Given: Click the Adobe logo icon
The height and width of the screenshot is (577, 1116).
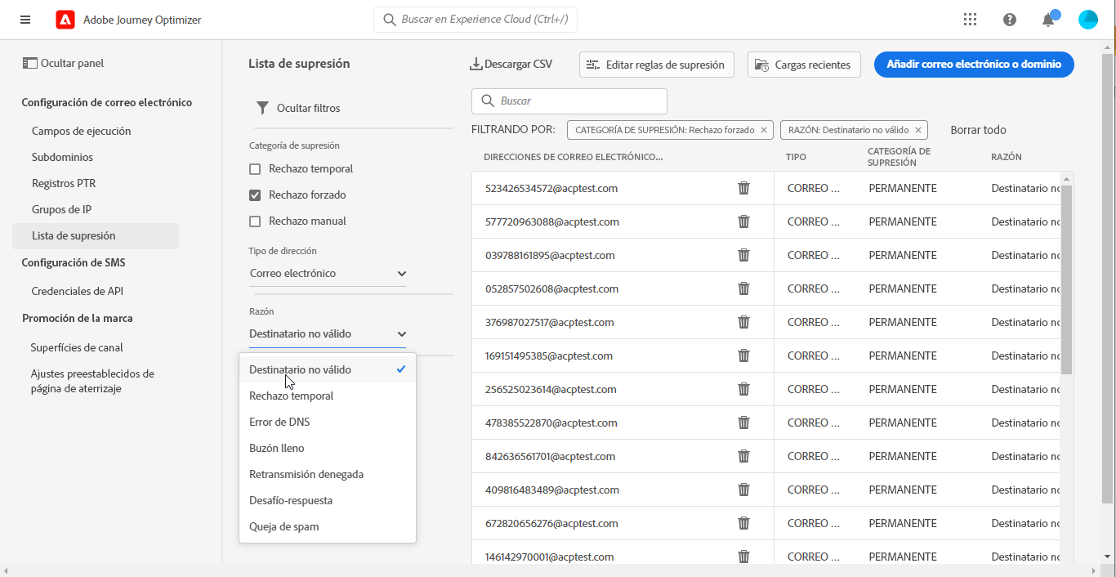Looking at the screenshot, I should (x=65, y=20).
